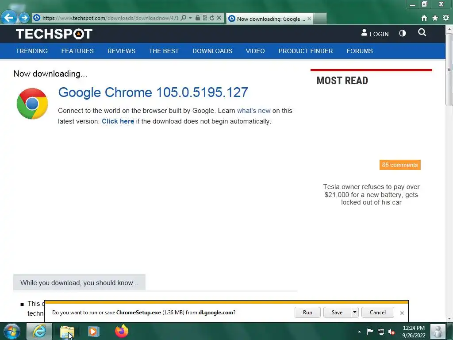Follow the "what's new" link

253,111
